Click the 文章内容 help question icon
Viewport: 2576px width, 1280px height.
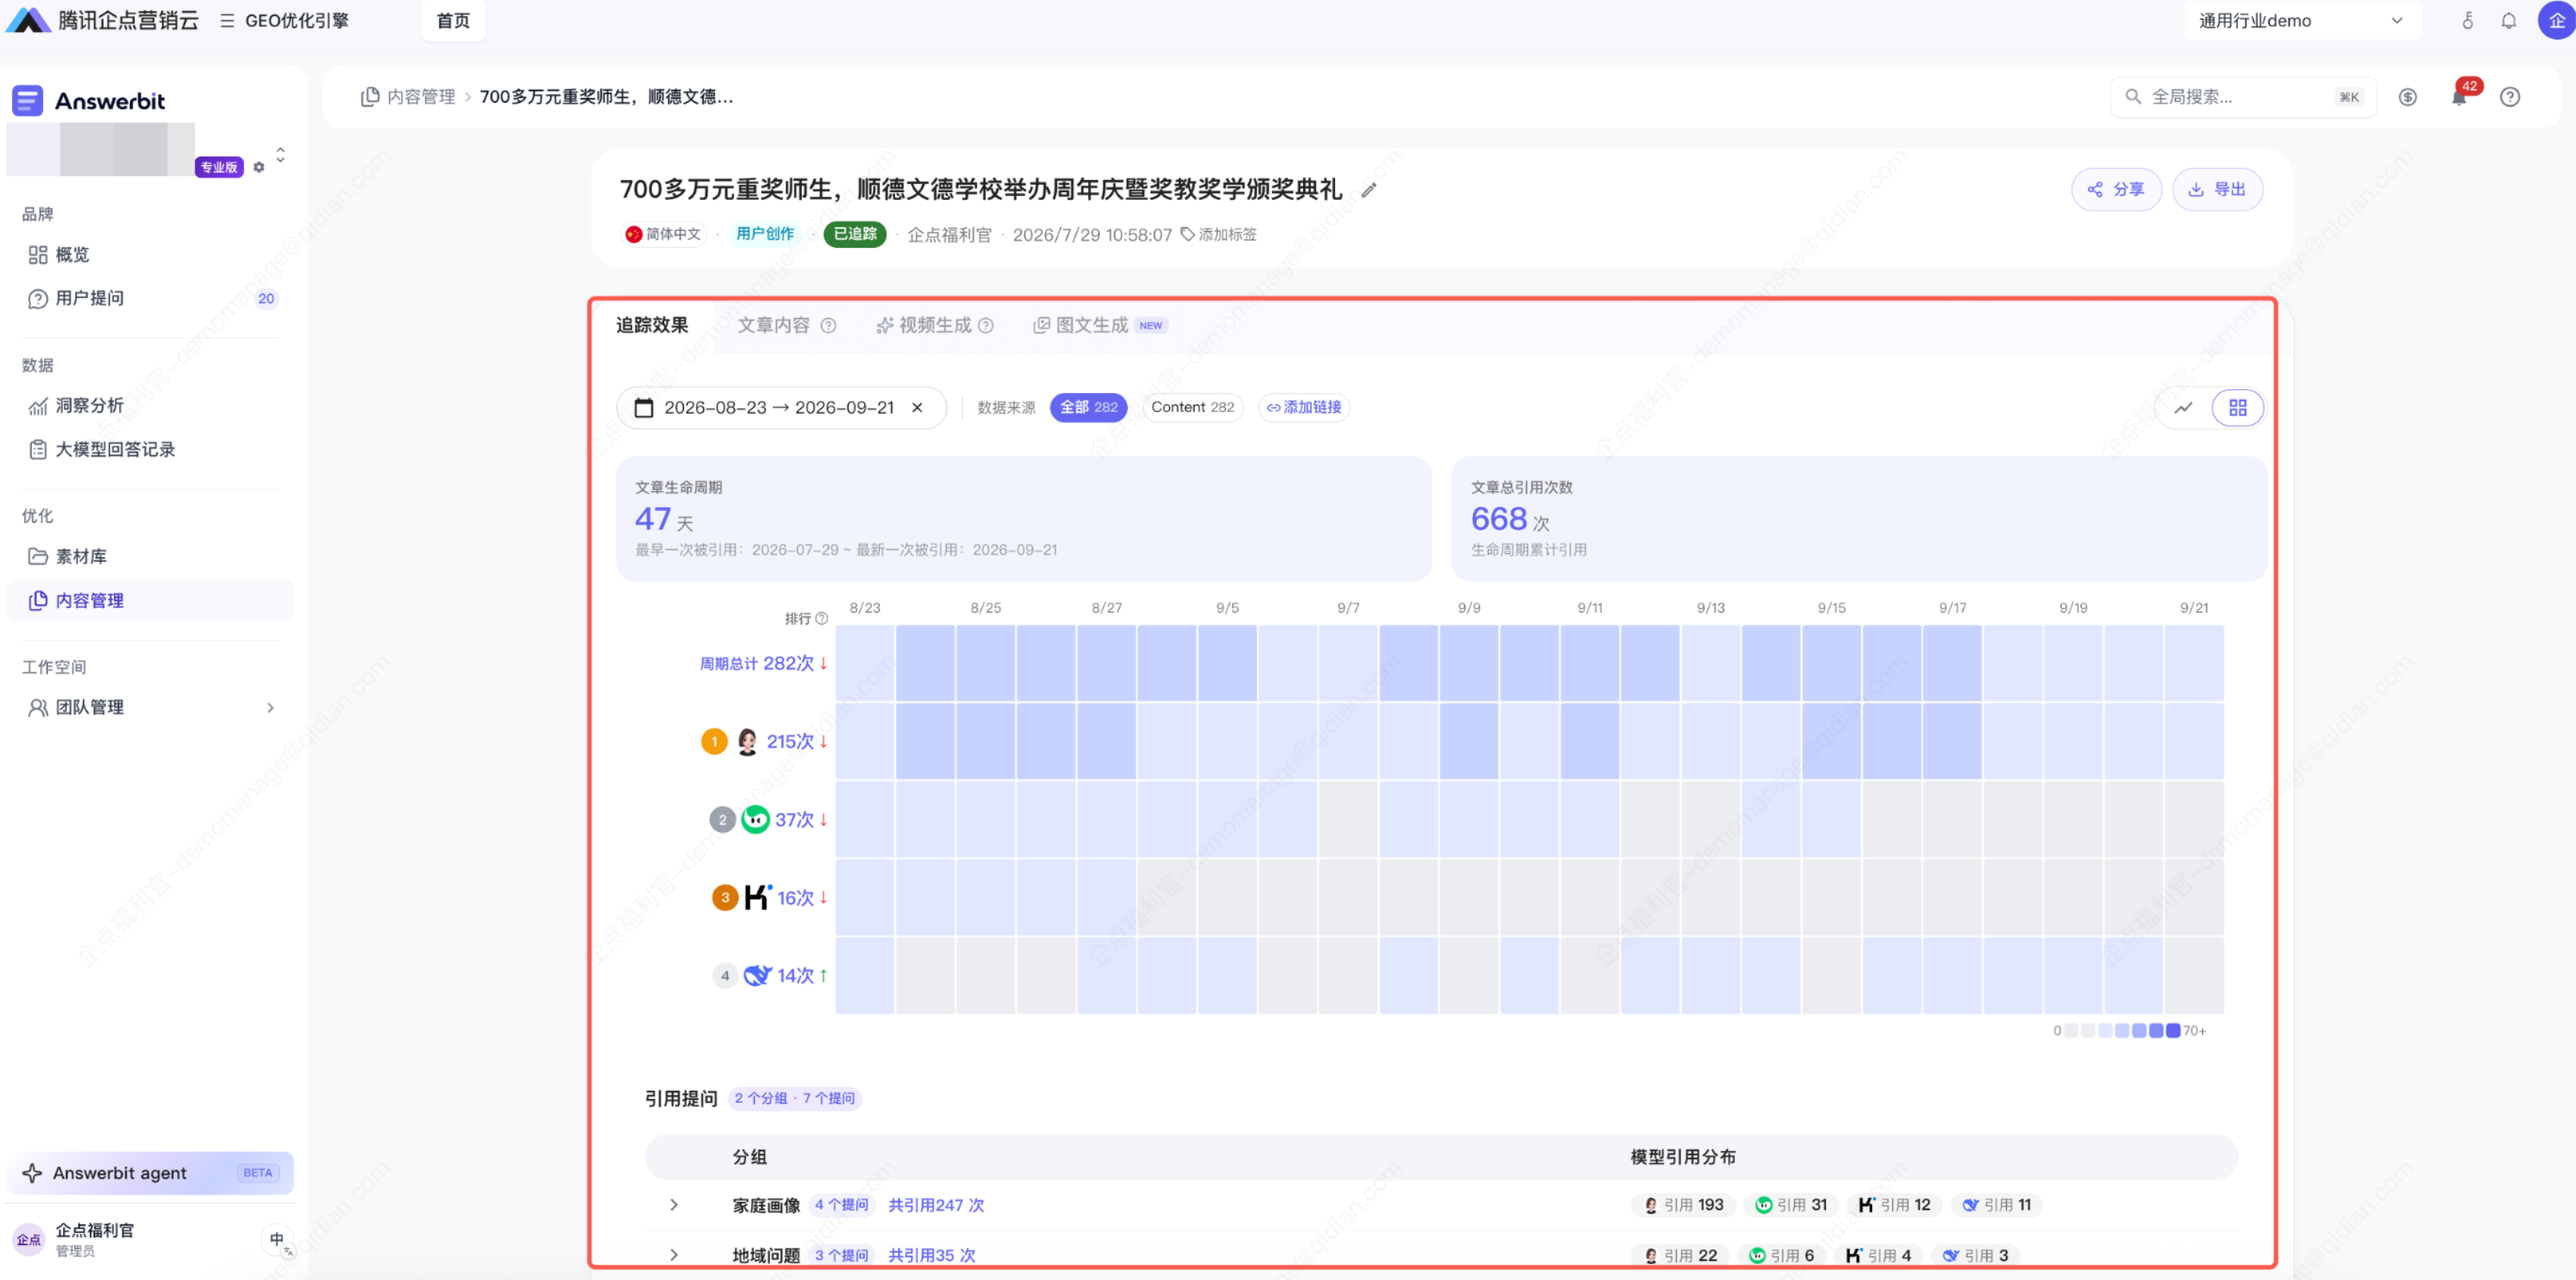[828, 326]
